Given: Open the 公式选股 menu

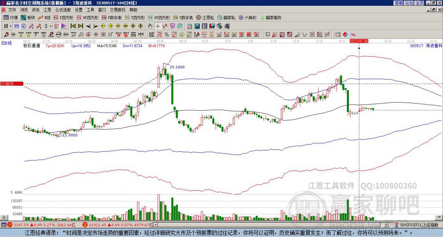Looking at the screenshot, I should click(x=63, y=10).
